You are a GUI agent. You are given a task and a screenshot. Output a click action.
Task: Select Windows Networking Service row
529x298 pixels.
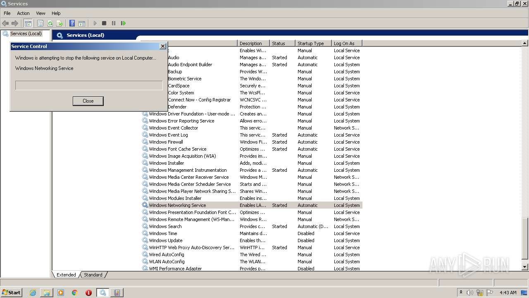252,205
